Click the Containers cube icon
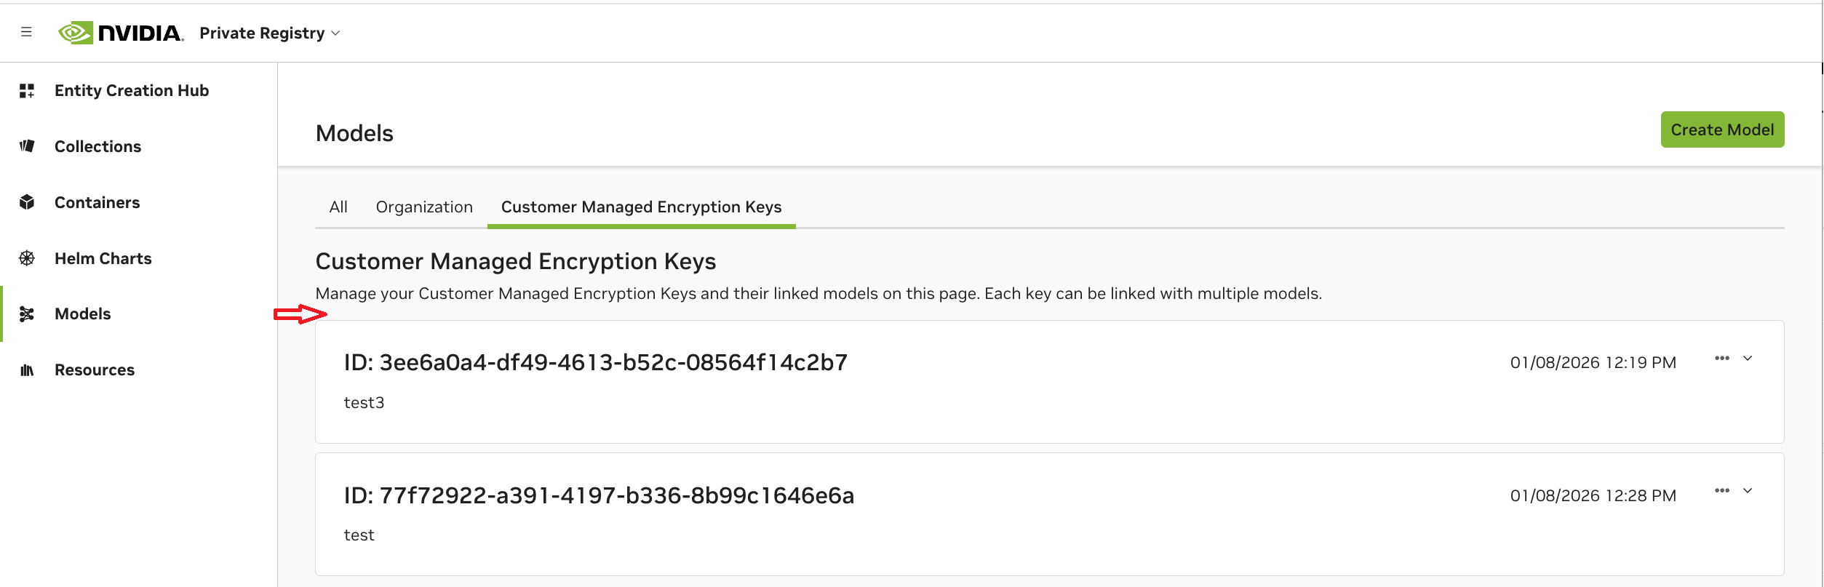Screen dimensions: 1824x587 pos(27,202)
